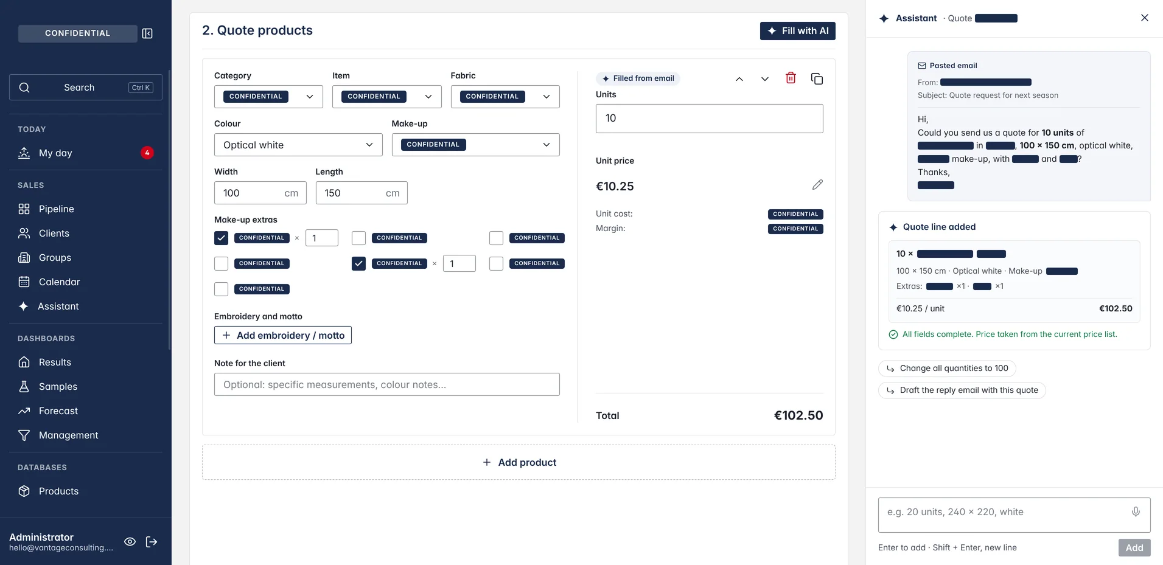1163x565 pixels.
Task: Check the third-row make-up extras checkbox
Action: [221, 289]
